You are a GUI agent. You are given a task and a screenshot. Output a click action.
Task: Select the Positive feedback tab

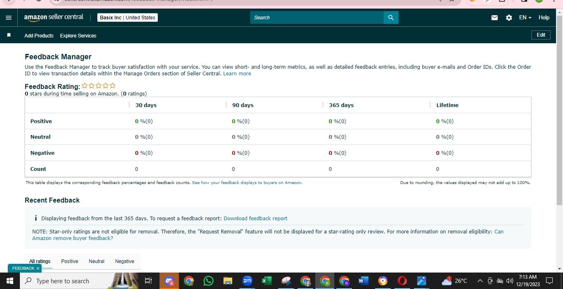(70, 261)
